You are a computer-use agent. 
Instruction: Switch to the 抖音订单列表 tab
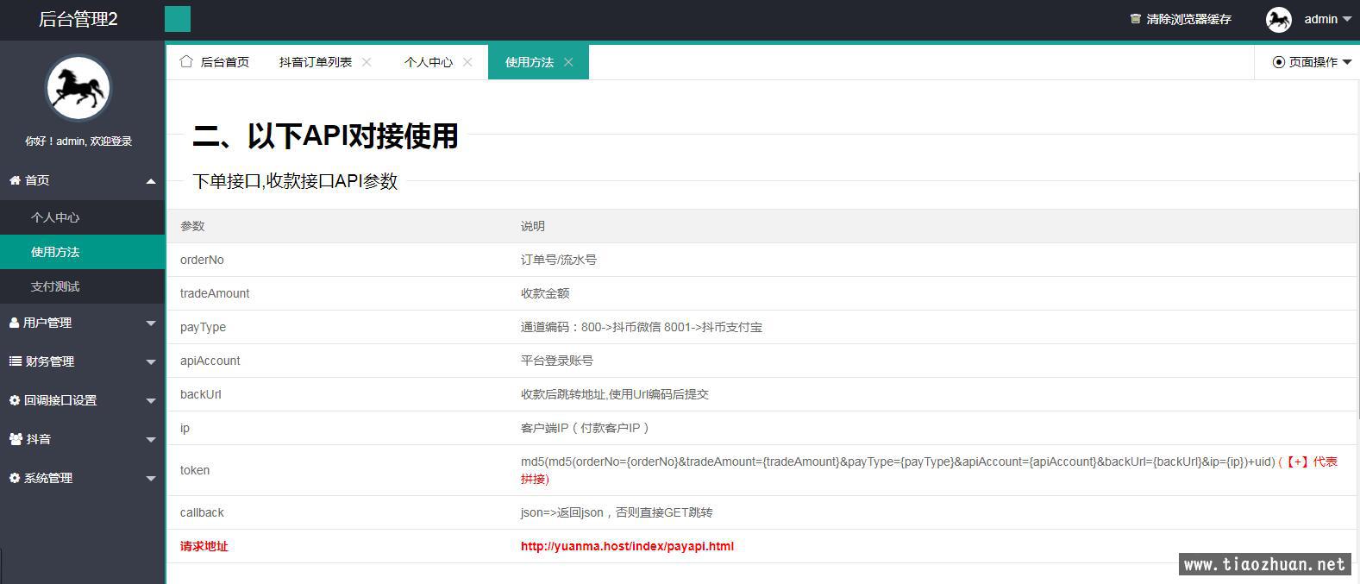pyautogui.click(x=315, y=62)
